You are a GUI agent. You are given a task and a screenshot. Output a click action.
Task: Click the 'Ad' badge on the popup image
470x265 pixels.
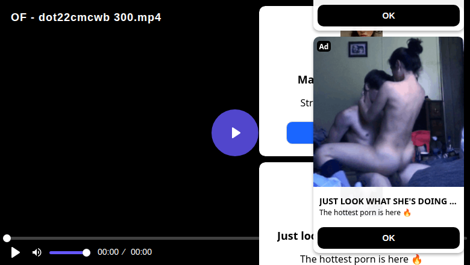(x=324, y=46)
